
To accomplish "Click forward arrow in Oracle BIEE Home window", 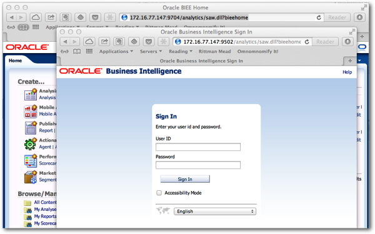I will pyautogui.click(x=21, y=17).
